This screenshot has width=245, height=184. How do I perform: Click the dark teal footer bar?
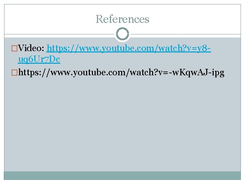(122, 175)
